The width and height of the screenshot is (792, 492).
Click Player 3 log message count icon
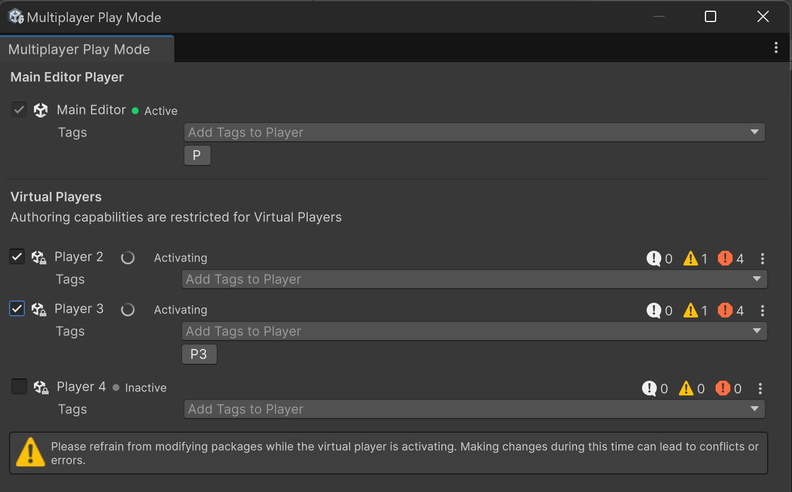tap(653, 310)
